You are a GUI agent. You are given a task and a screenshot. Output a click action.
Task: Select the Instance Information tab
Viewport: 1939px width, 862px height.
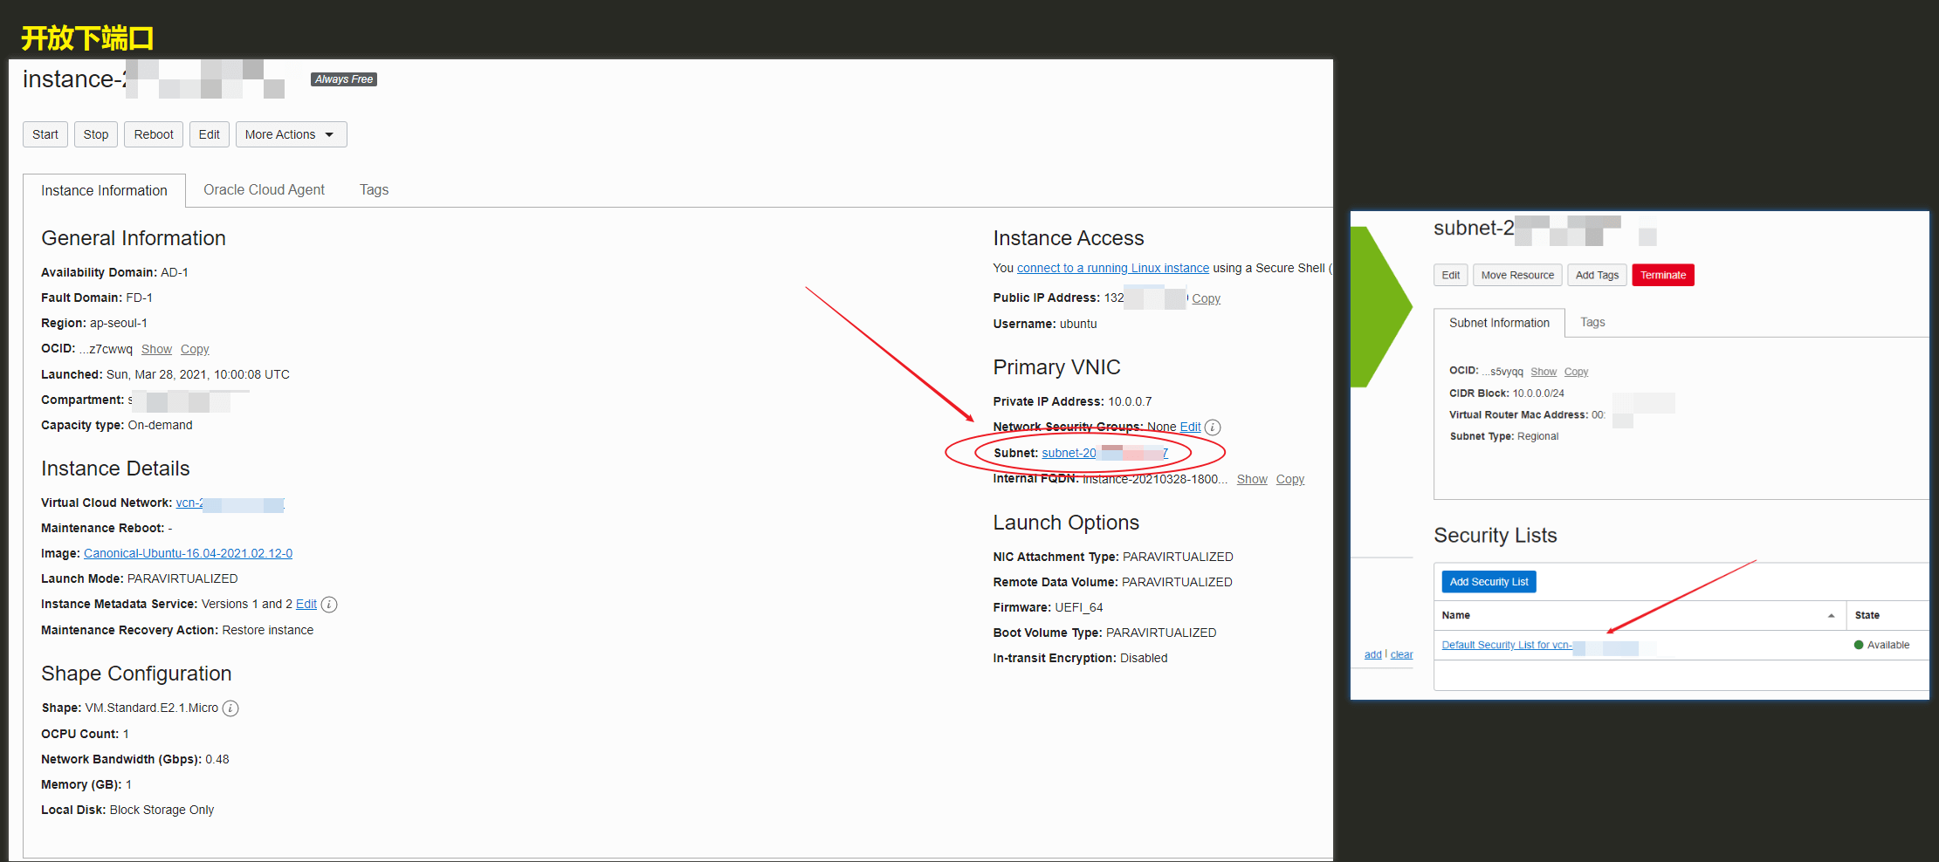104,190
